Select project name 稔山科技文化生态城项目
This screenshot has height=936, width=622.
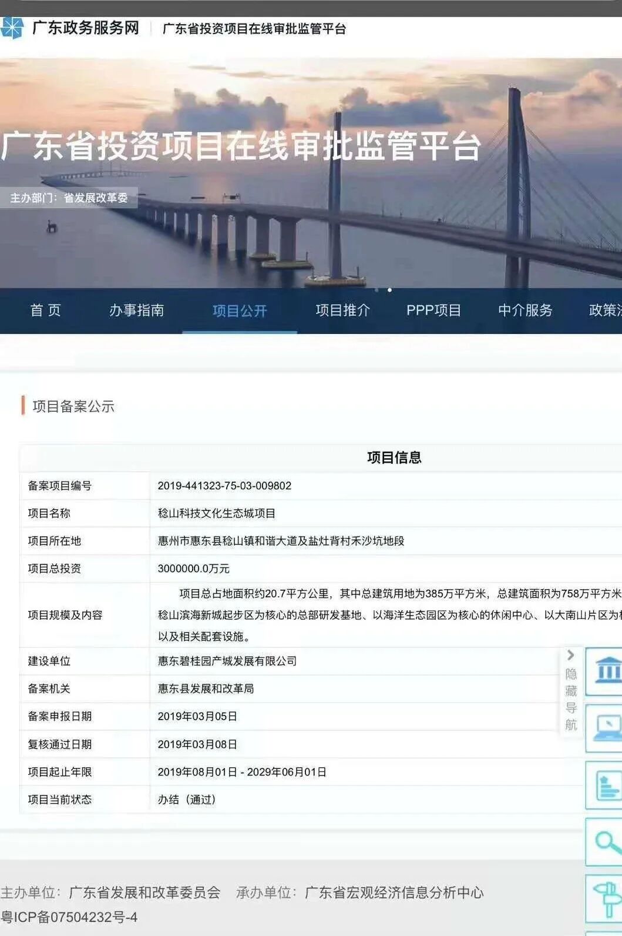click(217, 513)
